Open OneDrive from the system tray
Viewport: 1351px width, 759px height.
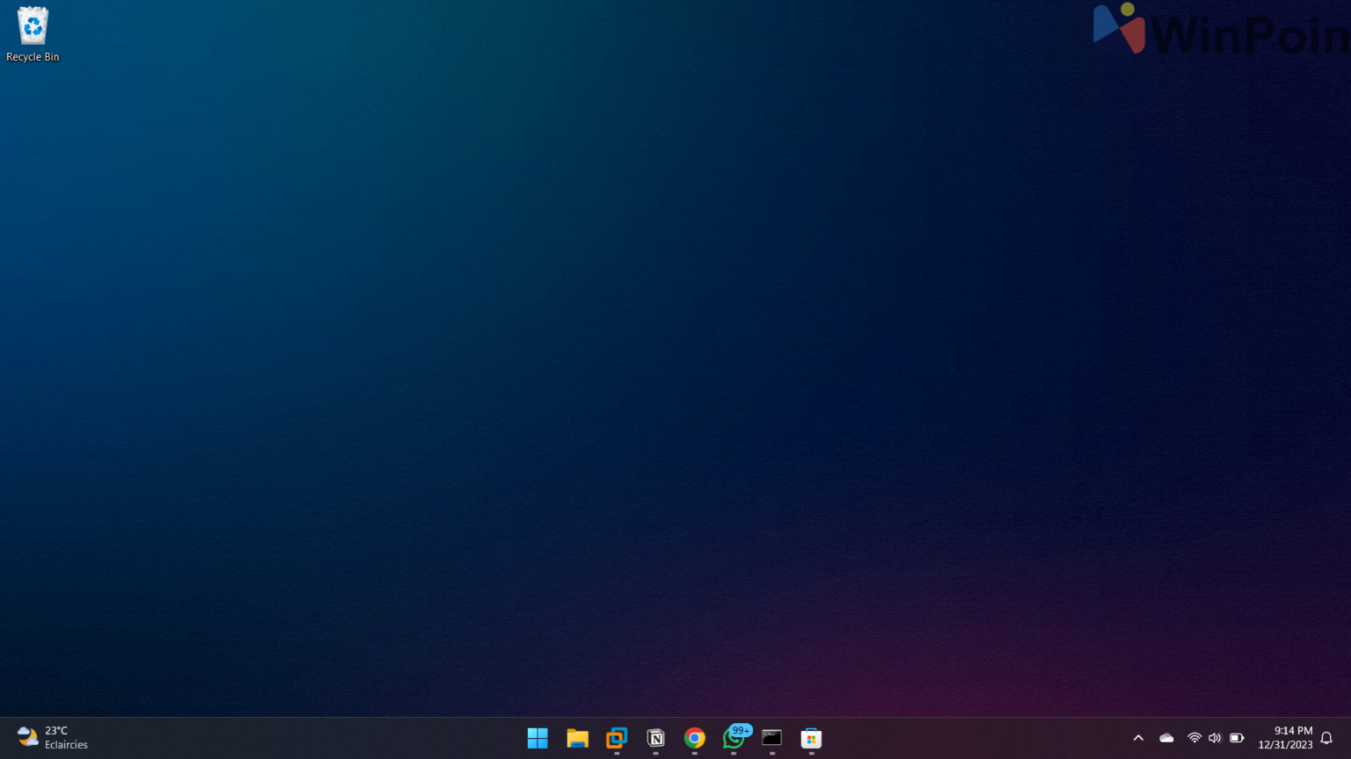[1165, 738]
